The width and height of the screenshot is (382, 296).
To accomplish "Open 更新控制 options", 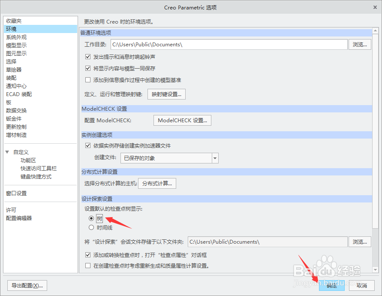I will pyautogui.click(x=16, y=127).
